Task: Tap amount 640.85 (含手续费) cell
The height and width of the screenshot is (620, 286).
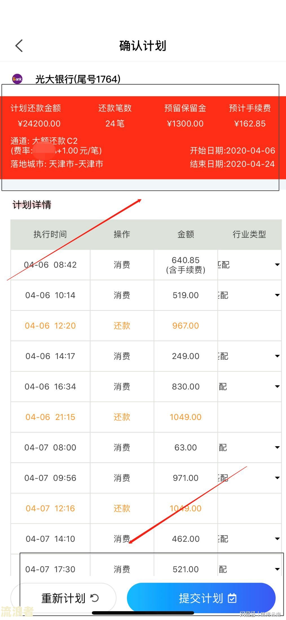Action: pos(186,265)
